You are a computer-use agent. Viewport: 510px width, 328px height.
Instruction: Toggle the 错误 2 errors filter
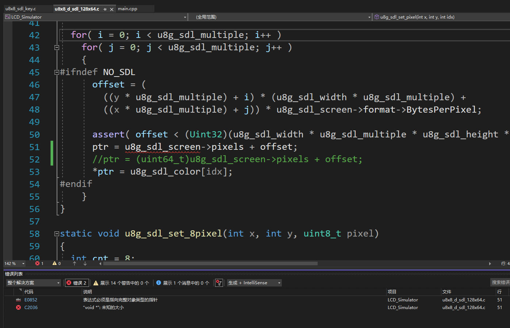click(77, 282)
